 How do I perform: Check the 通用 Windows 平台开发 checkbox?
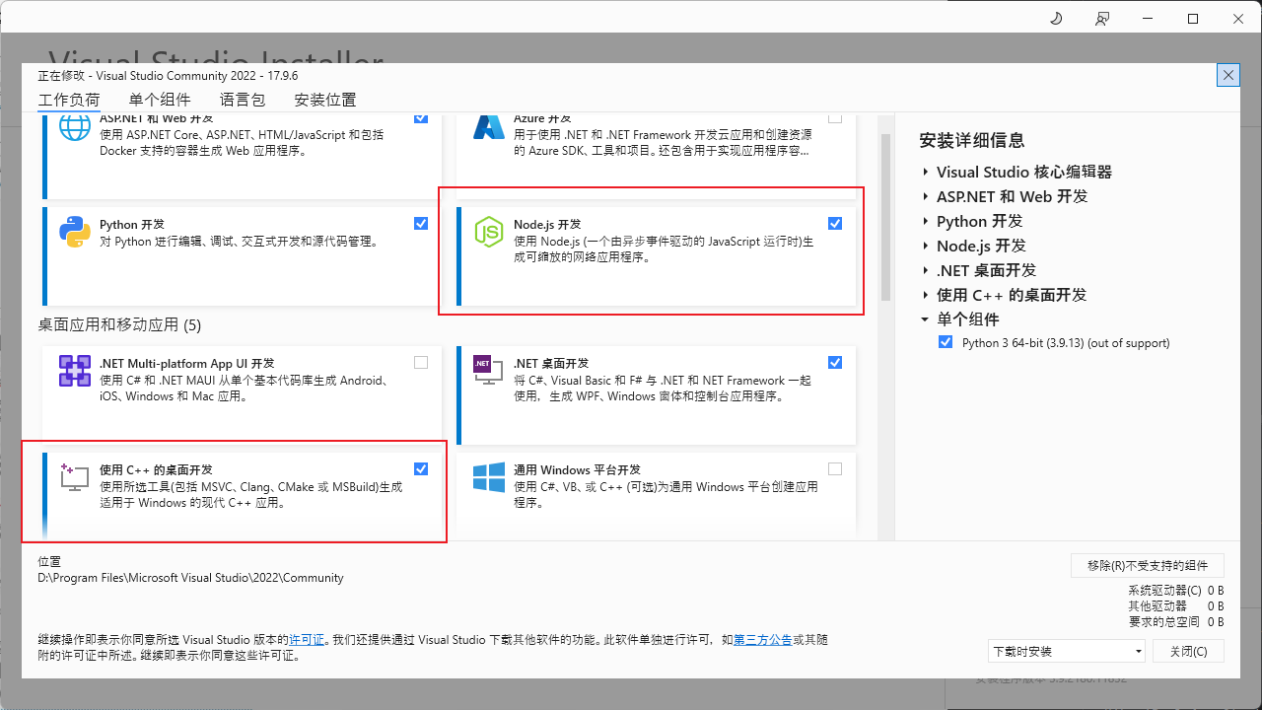pos(835,469)
